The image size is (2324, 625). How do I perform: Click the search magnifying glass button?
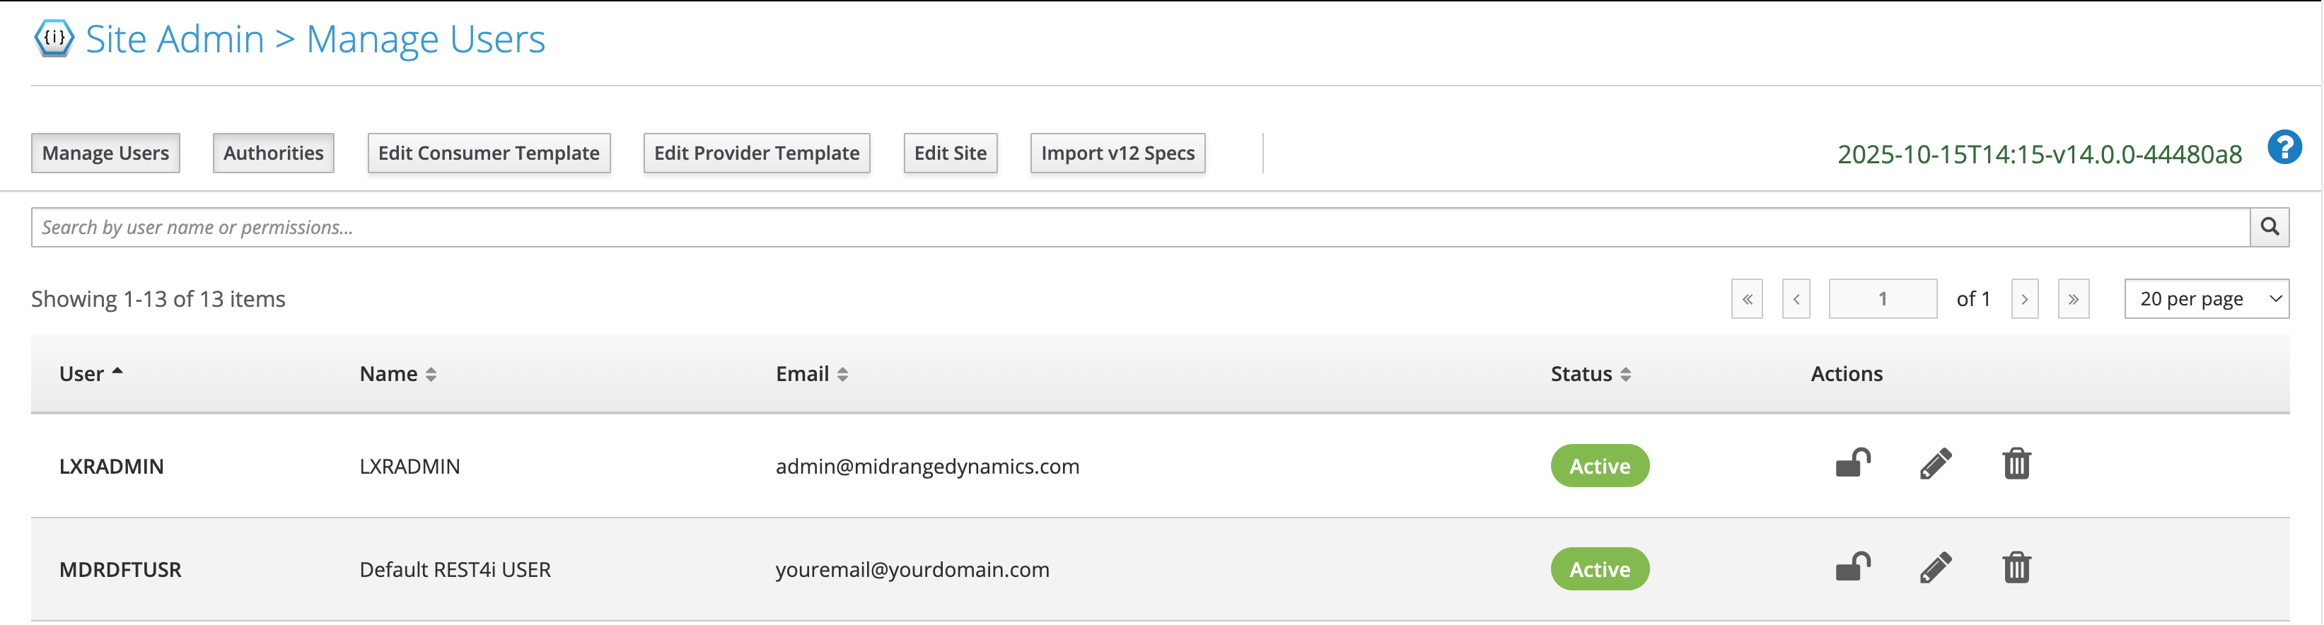[x=2269, y=227]
